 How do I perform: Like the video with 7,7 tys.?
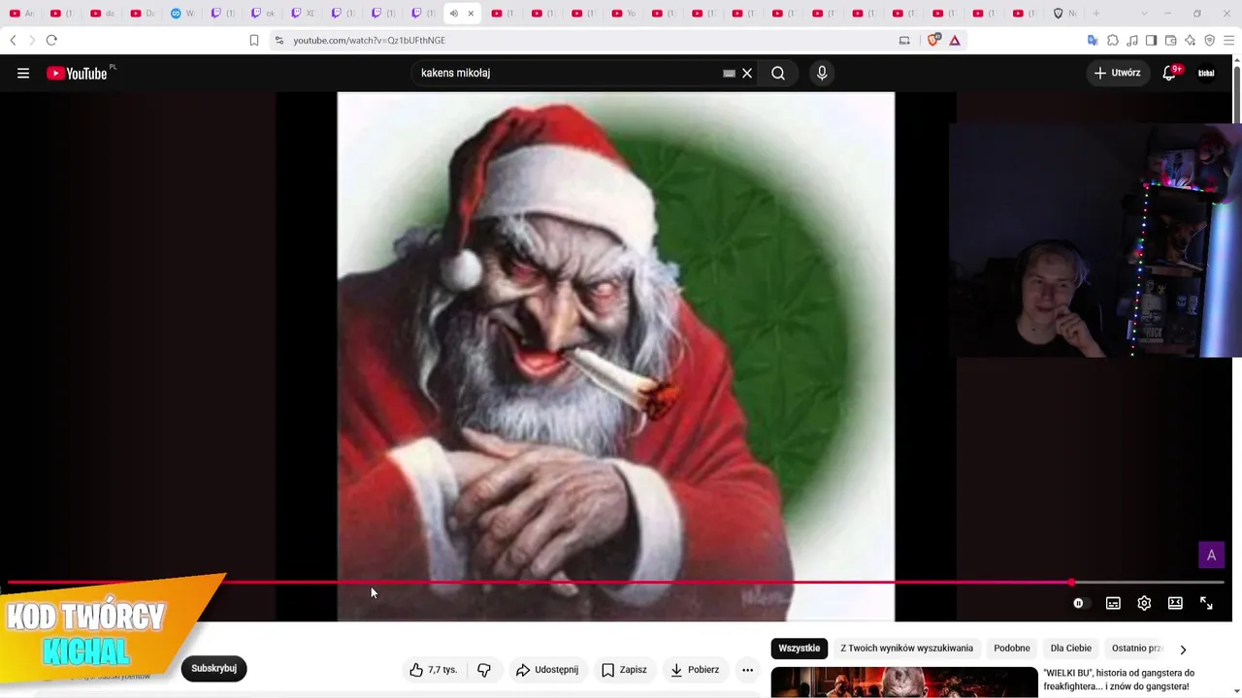pos(433,670)
